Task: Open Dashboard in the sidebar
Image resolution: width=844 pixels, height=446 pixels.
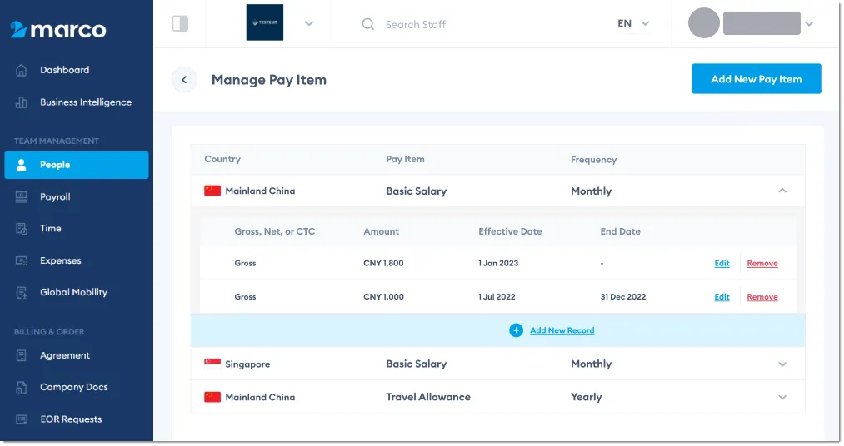Action: point(64,71)
